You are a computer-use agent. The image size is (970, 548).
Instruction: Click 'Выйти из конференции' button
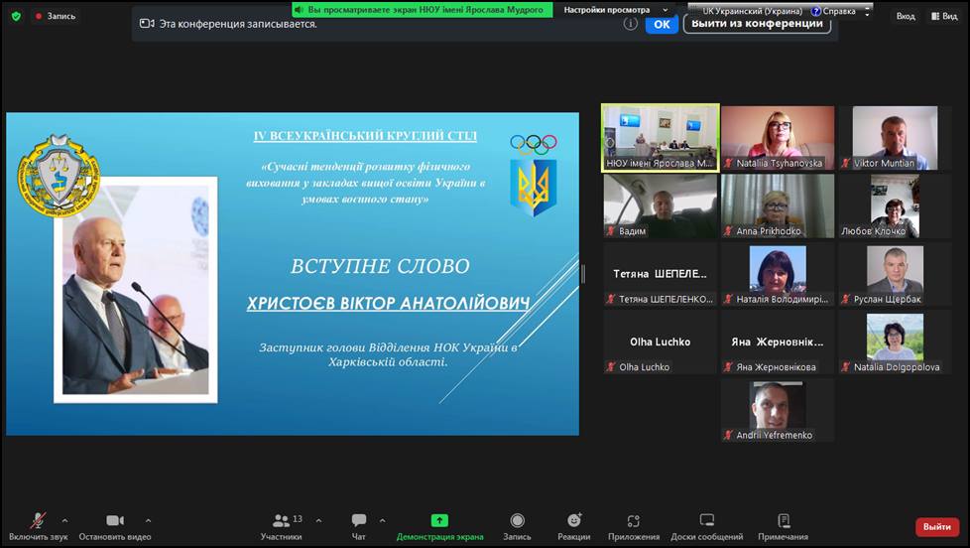pos(757,24)
